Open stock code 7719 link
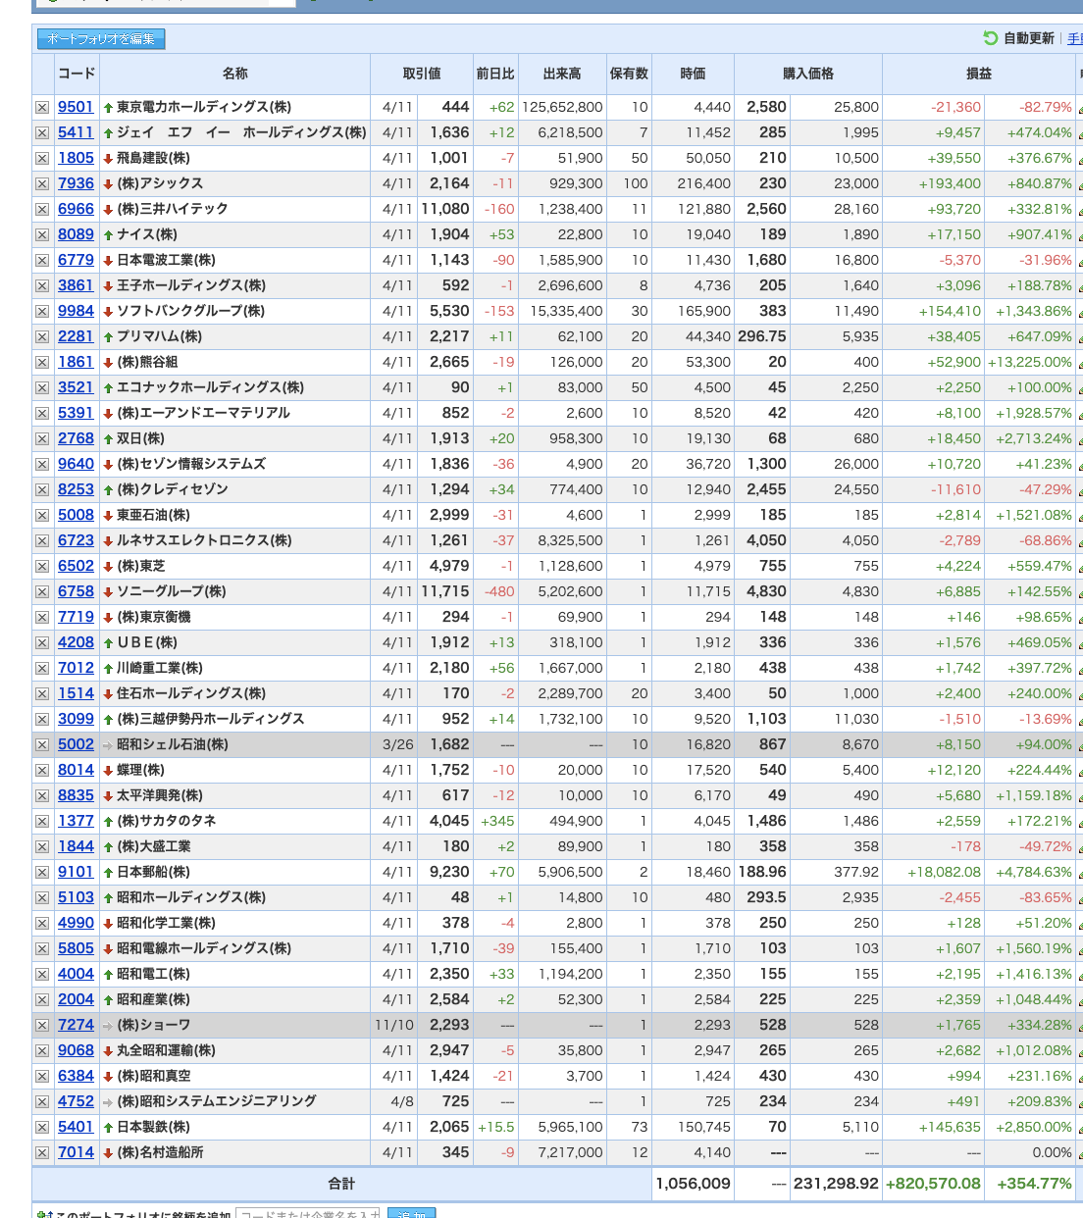The image size is (1083, 1218). click(x=76, y=617)
